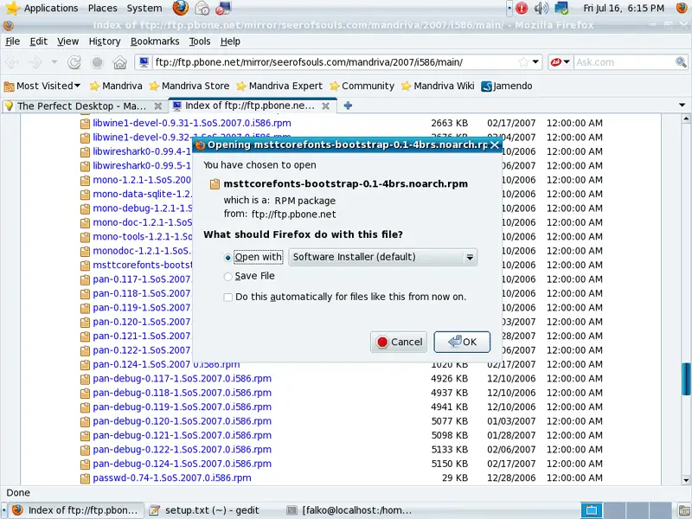Screen dimensions: 692x519
Task: Click the site identity icon in URL bar
Action: [x=144, y=62]
